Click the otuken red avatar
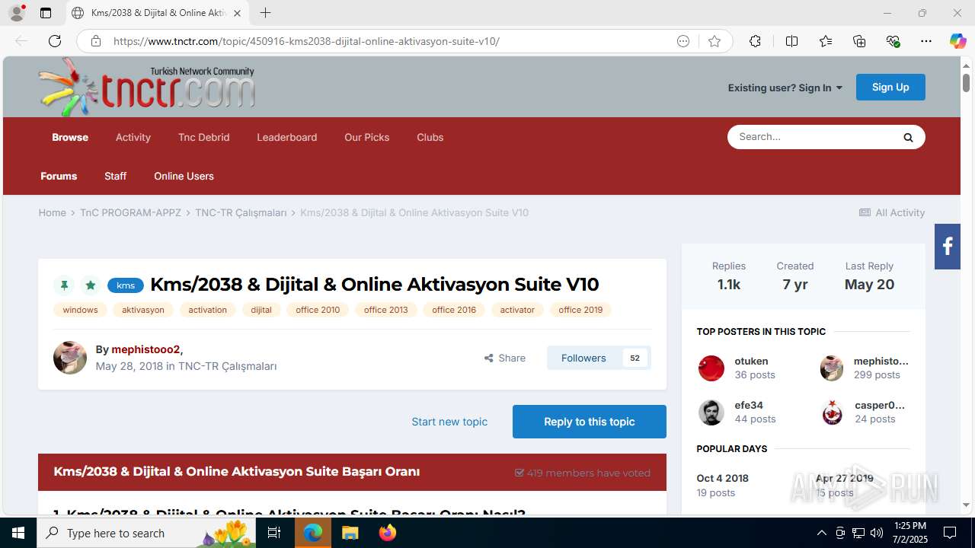Image resolution: width=975 pixels, height=548 pixels. click(711, 368)
